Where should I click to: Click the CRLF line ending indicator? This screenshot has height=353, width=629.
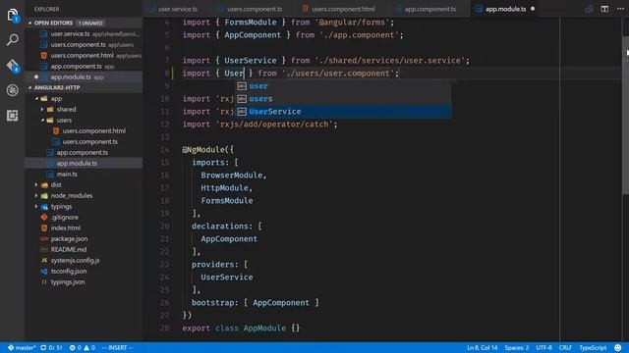(566, 347)
